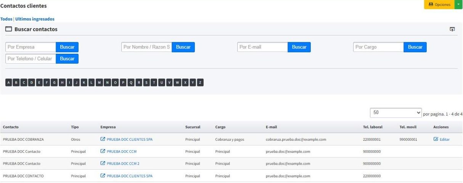463x183 pixels.
Task: Filter contacts by letter Y
Action: 193,82
